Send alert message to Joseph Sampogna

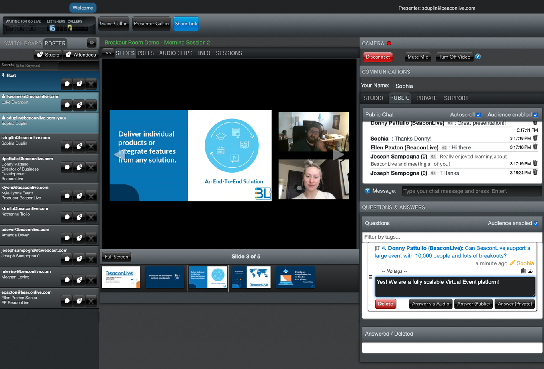(79, 259)
